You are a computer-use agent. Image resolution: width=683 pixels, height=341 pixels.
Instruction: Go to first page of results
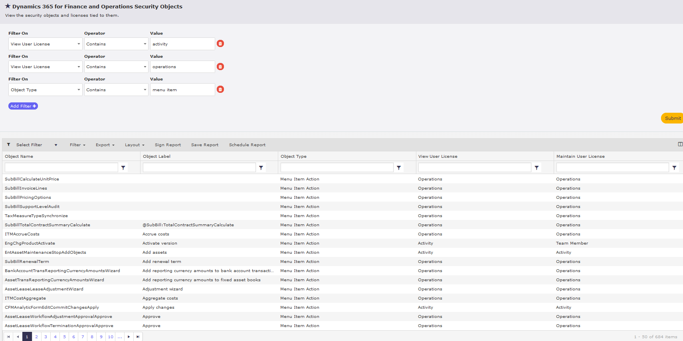point(8,337)
